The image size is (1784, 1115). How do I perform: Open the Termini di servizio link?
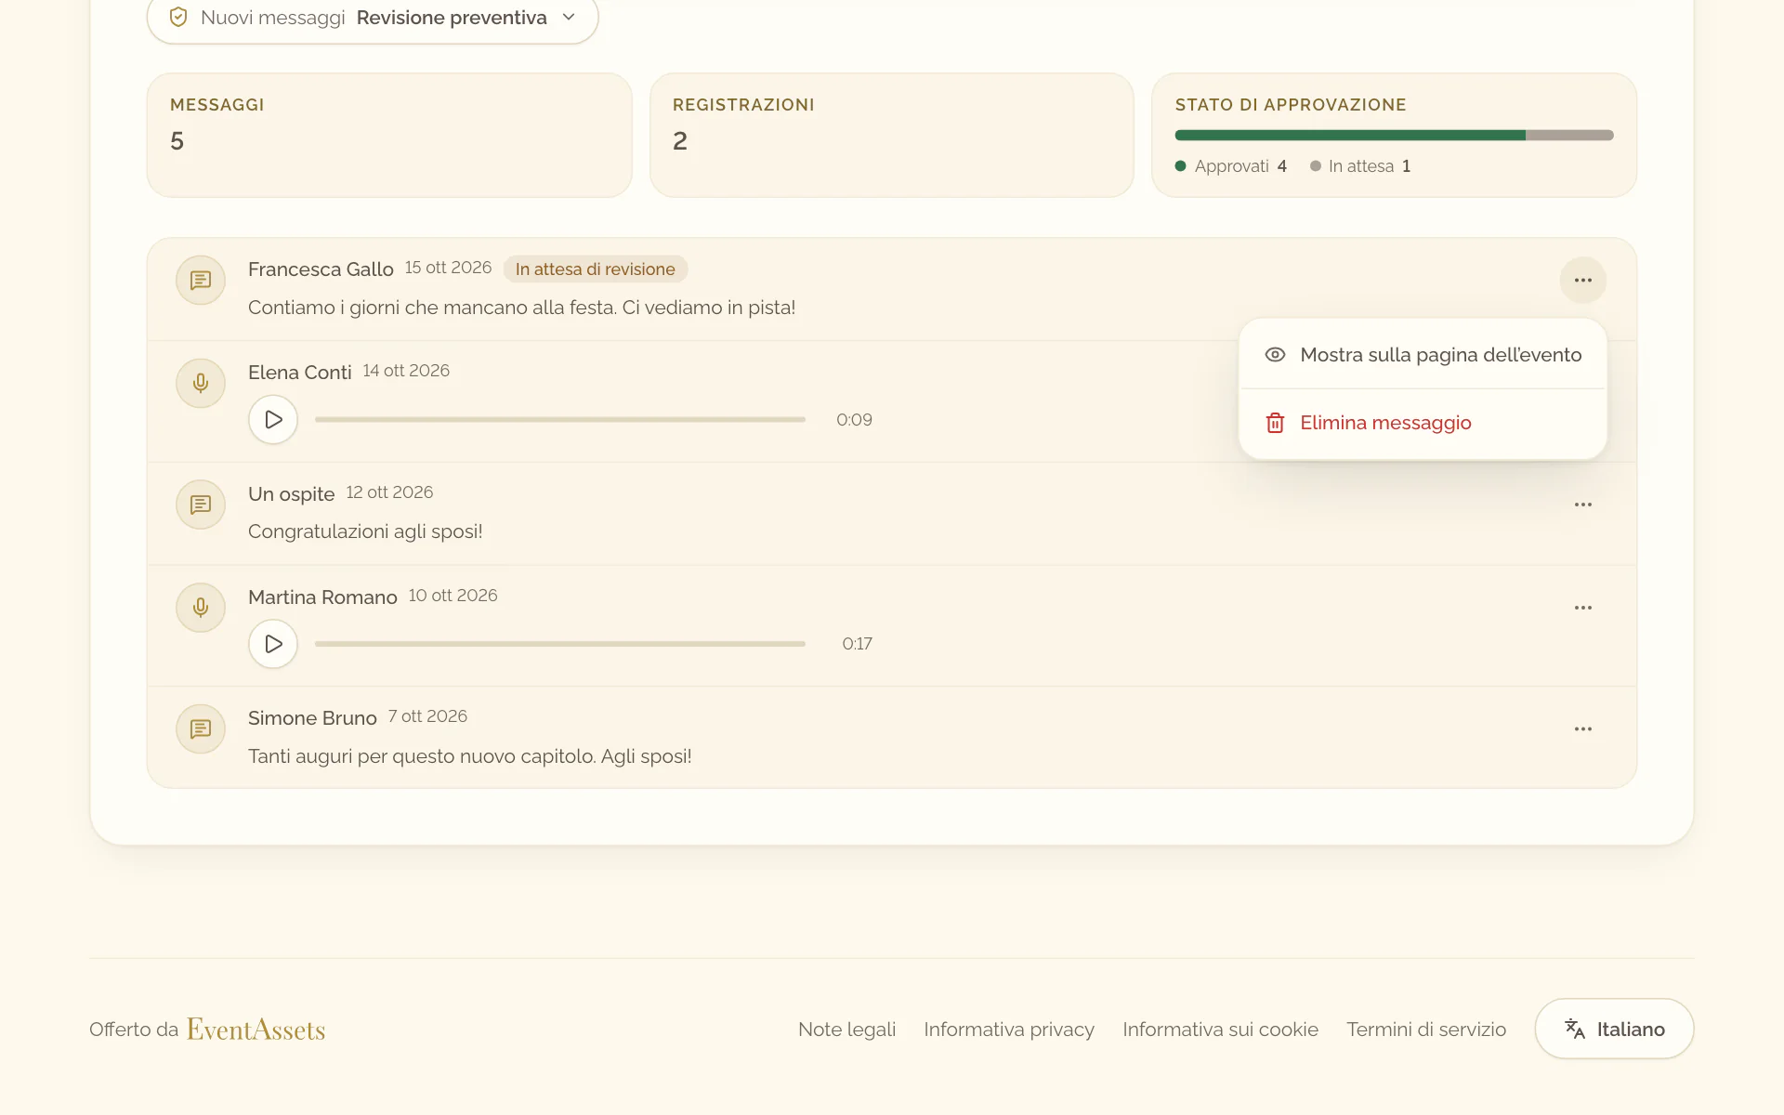[x=1426, y=1030]
